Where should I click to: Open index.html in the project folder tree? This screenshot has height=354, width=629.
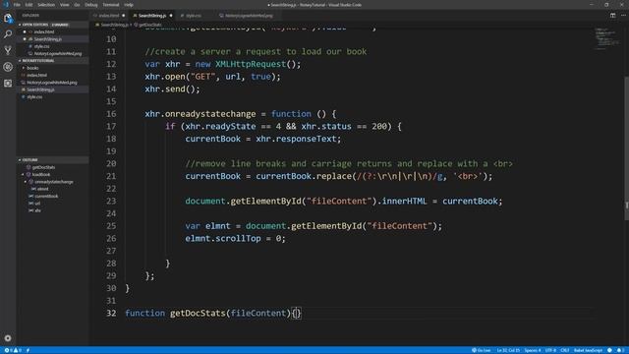click(37, 75)
